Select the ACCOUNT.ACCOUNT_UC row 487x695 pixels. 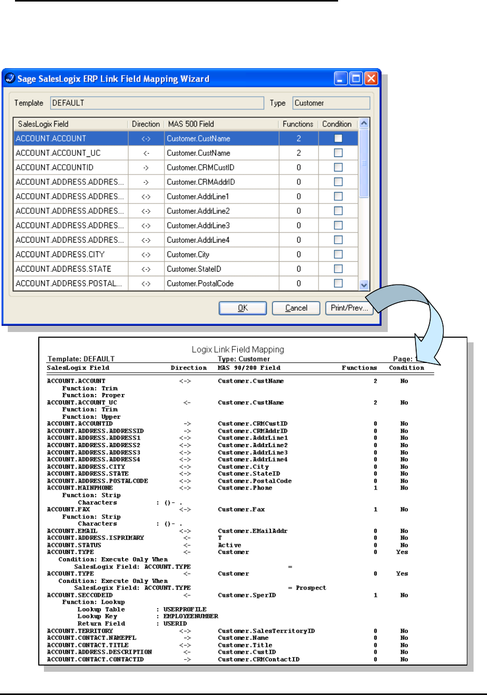point(186,153)
